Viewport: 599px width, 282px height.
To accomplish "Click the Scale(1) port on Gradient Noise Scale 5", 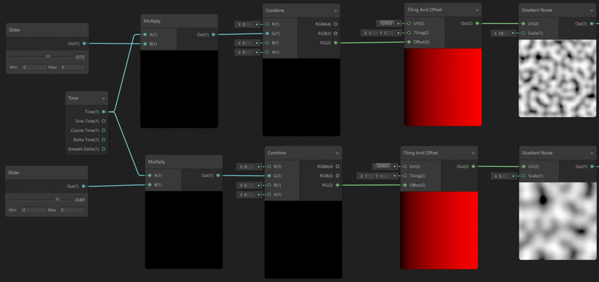I will [523, 176].
